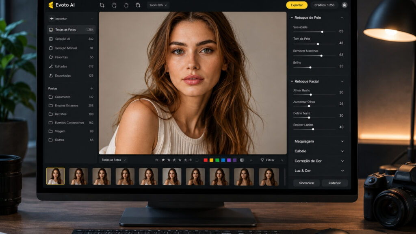Collapse the Retoque de Pele section
The image size is (416, 234).
(x=318, y=17)
